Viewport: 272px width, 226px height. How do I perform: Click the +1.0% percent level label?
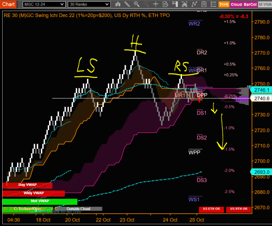[x=230, y=43]
